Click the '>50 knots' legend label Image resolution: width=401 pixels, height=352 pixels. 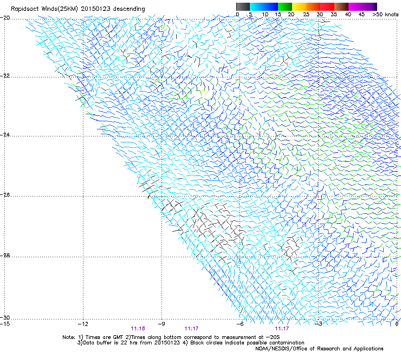click(x=385, y=15)
